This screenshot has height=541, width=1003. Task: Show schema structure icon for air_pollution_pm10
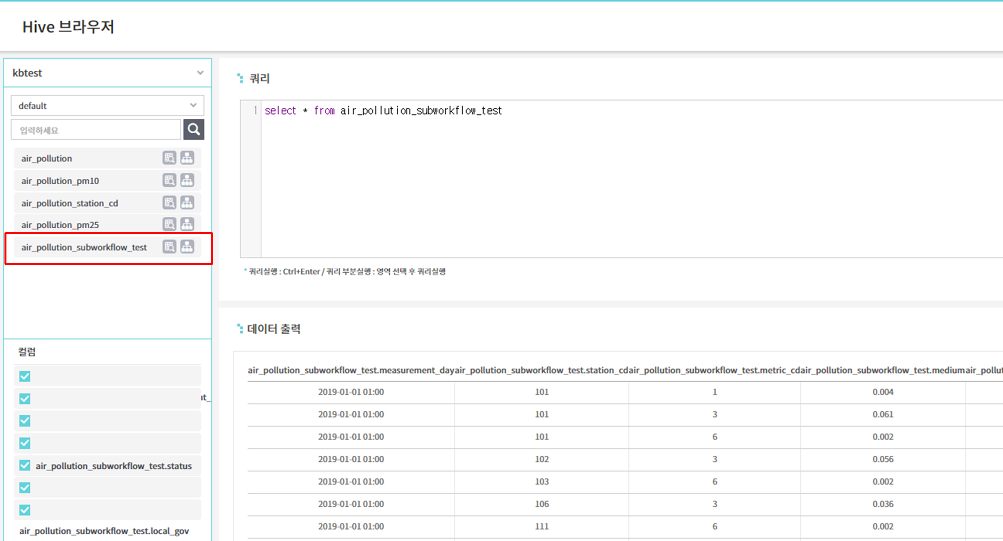click(x=187, y=180)
